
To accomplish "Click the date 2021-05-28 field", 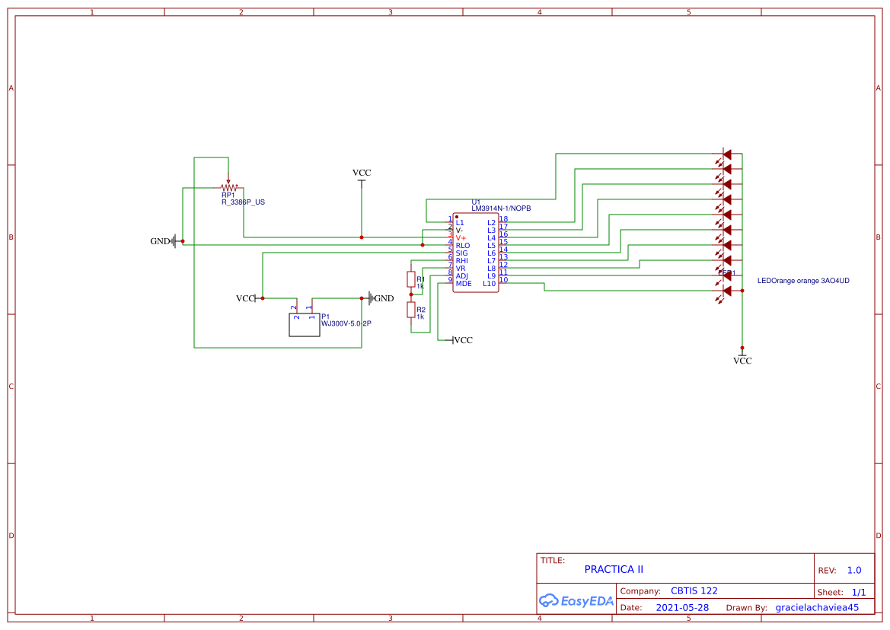I will [x=682, y=607].
